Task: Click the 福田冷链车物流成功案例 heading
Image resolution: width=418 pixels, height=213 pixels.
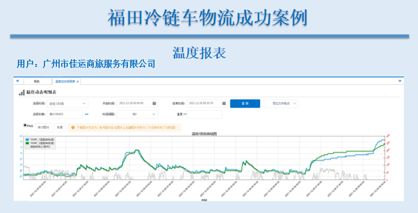Action: [208, 18]
